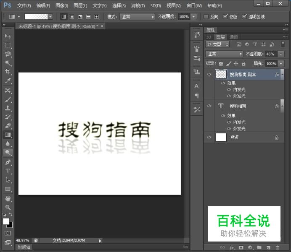Toggle the 反向 checkbox
Image resolution: width=291 pixels, height=252 pixels.
tap(206, 17)
